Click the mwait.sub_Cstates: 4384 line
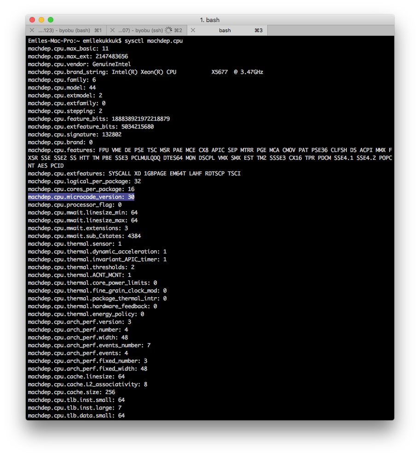This screenshot has height=457, width=420. [x=84, y=236]
